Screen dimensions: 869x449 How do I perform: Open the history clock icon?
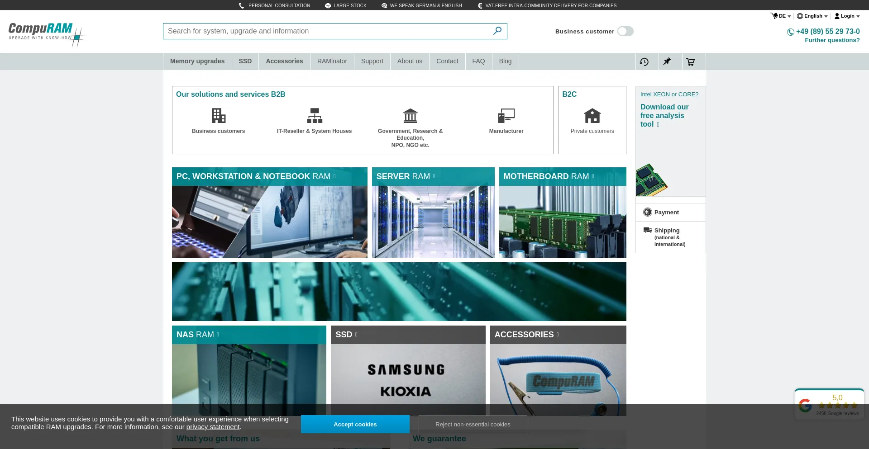644,61
